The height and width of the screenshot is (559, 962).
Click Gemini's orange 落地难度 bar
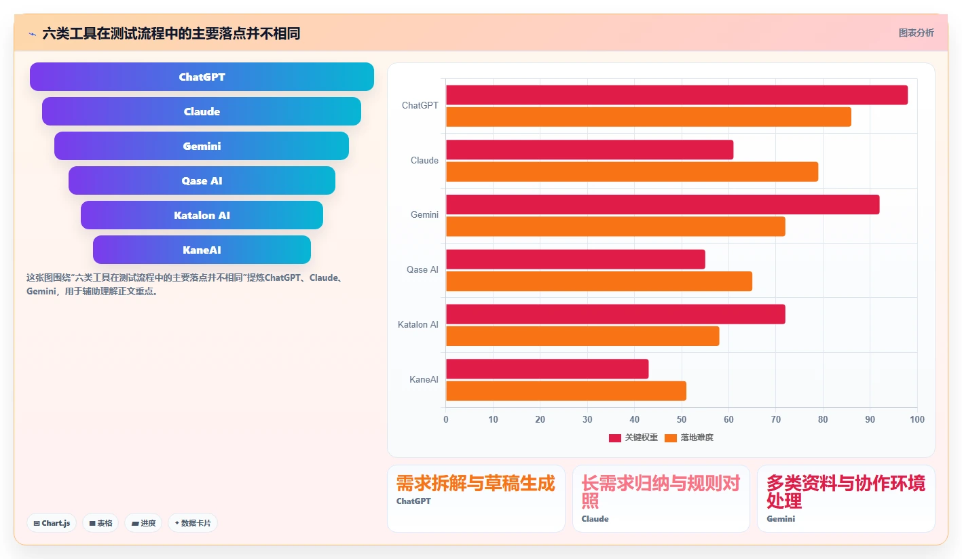point(615,227)
